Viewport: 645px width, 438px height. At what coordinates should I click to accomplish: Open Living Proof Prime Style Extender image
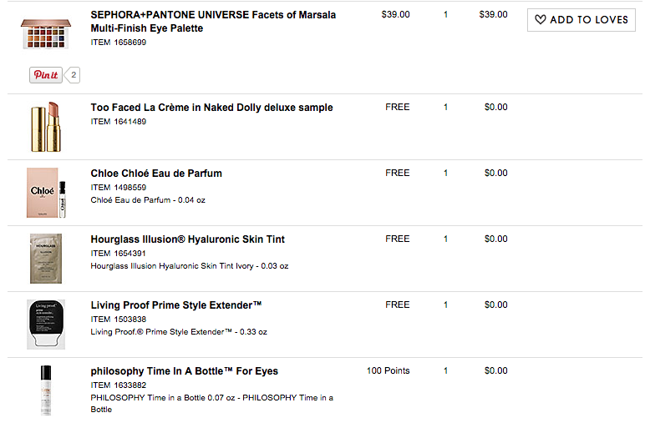pyautogui.click(x=46, y=325)
